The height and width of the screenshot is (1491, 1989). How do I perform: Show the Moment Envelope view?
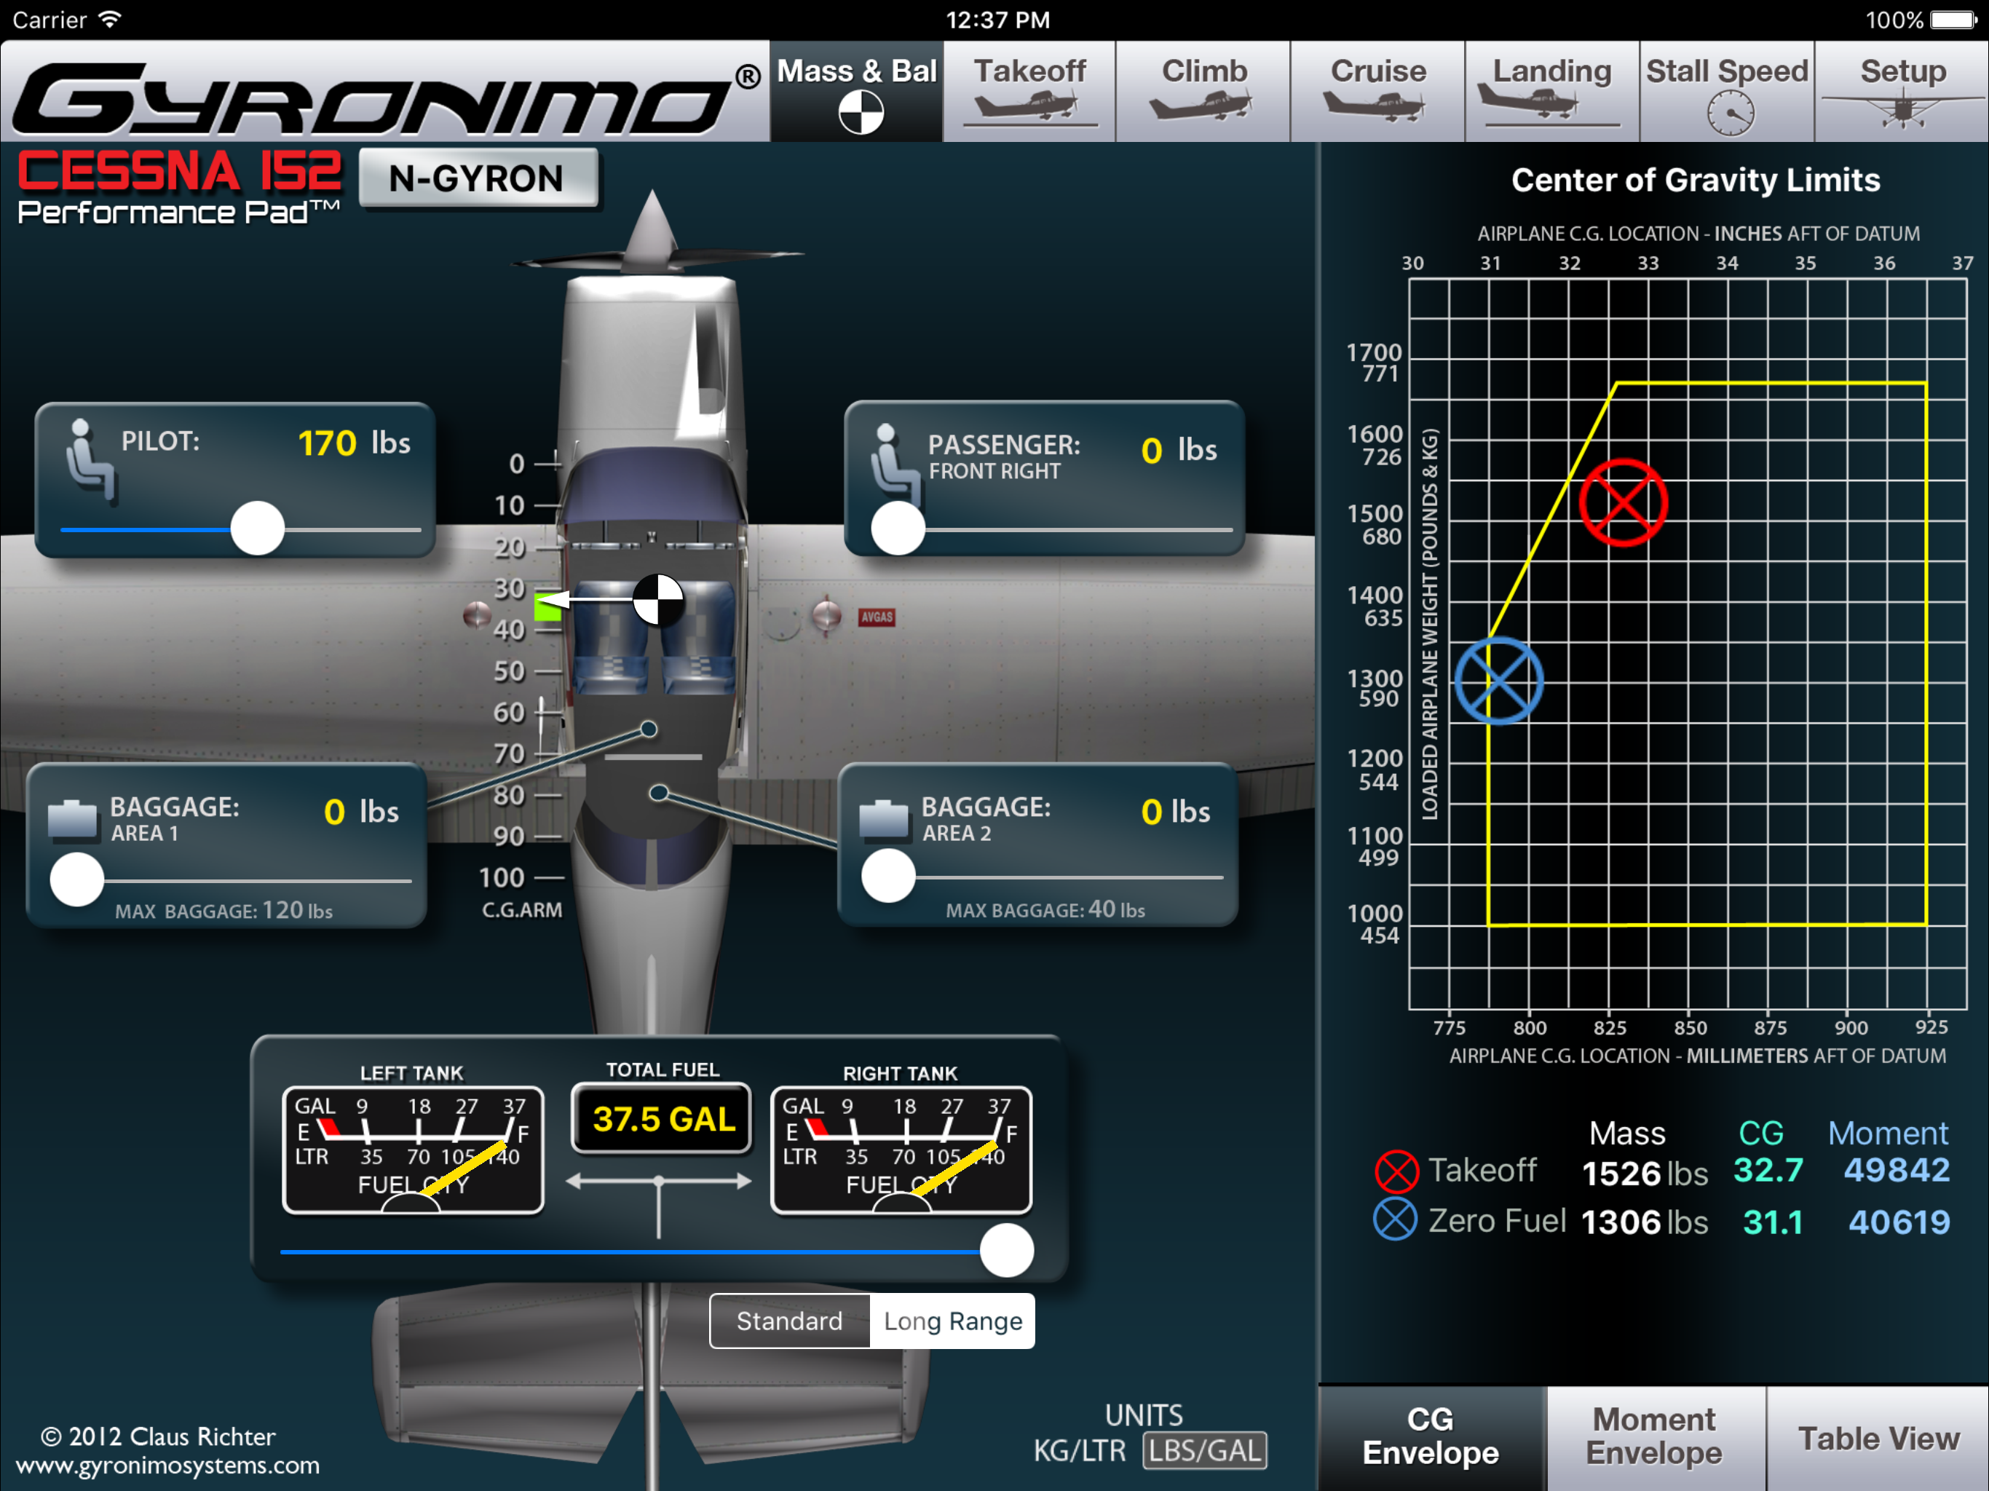[1653, 1436]
